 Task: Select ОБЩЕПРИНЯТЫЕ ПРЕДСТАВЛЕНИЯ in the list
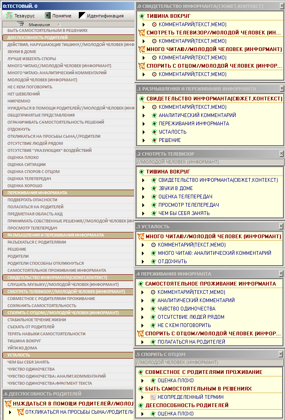click(x=68, y=115)
